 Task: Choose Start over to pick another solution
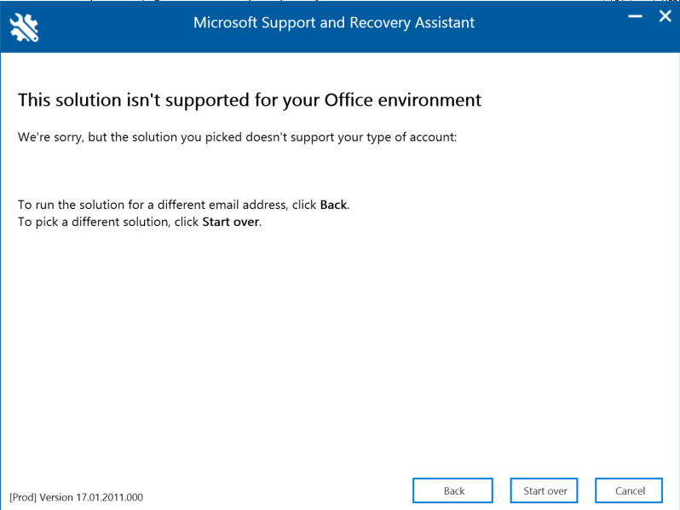tap(545, 490)
